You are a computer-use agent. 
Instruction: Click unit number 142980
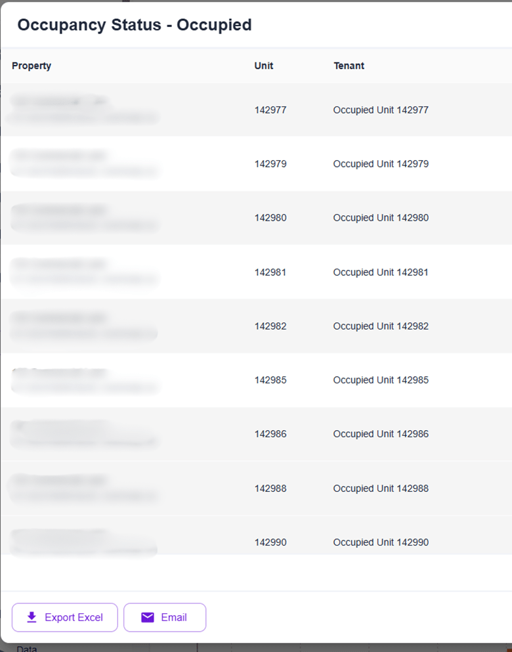[x=270, y=218]
